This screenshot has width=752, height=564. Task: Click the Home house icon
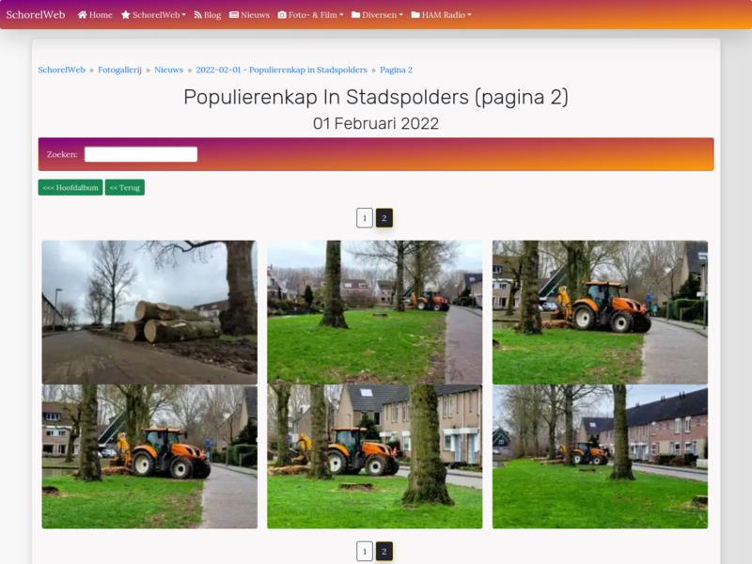82,15
